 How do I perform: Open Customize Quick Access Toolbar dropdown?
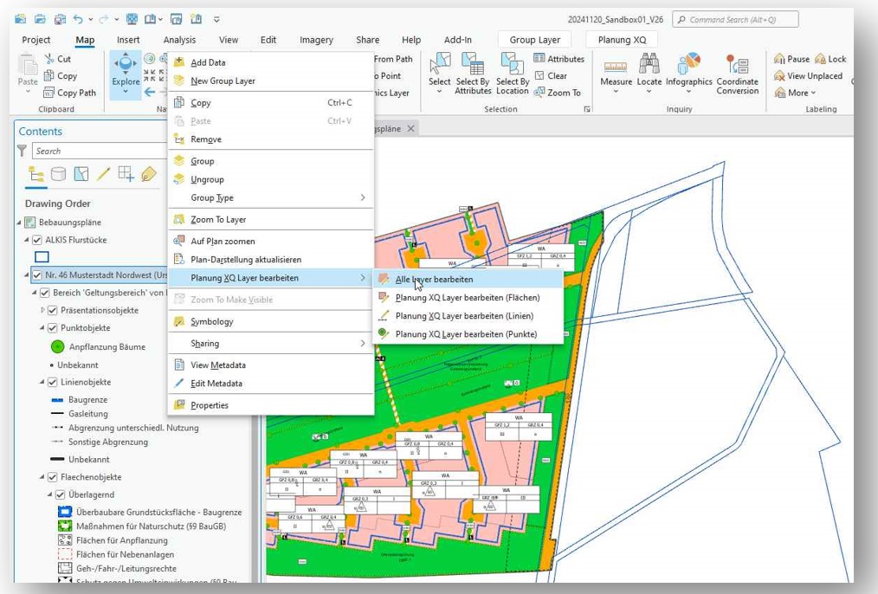click(x=216, y=20)
